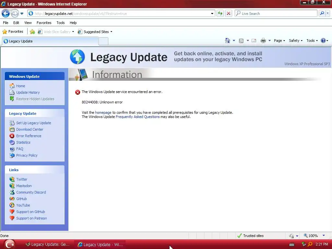The height and width of the screenshot is (249, 332).
Task: Click the Community Discord people icon
Action: [12, 192]
